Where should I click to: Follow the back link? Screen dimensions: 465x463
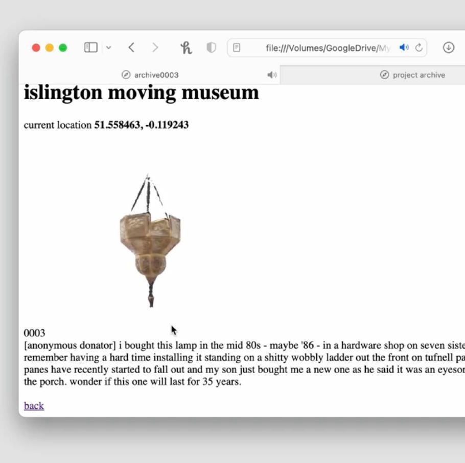coord(34,406)
